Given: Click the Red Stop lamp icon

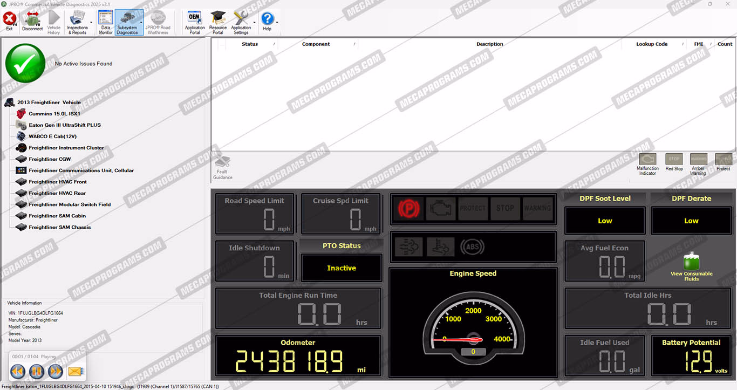Looking at the screenshot, I should (x=674, y=159).
